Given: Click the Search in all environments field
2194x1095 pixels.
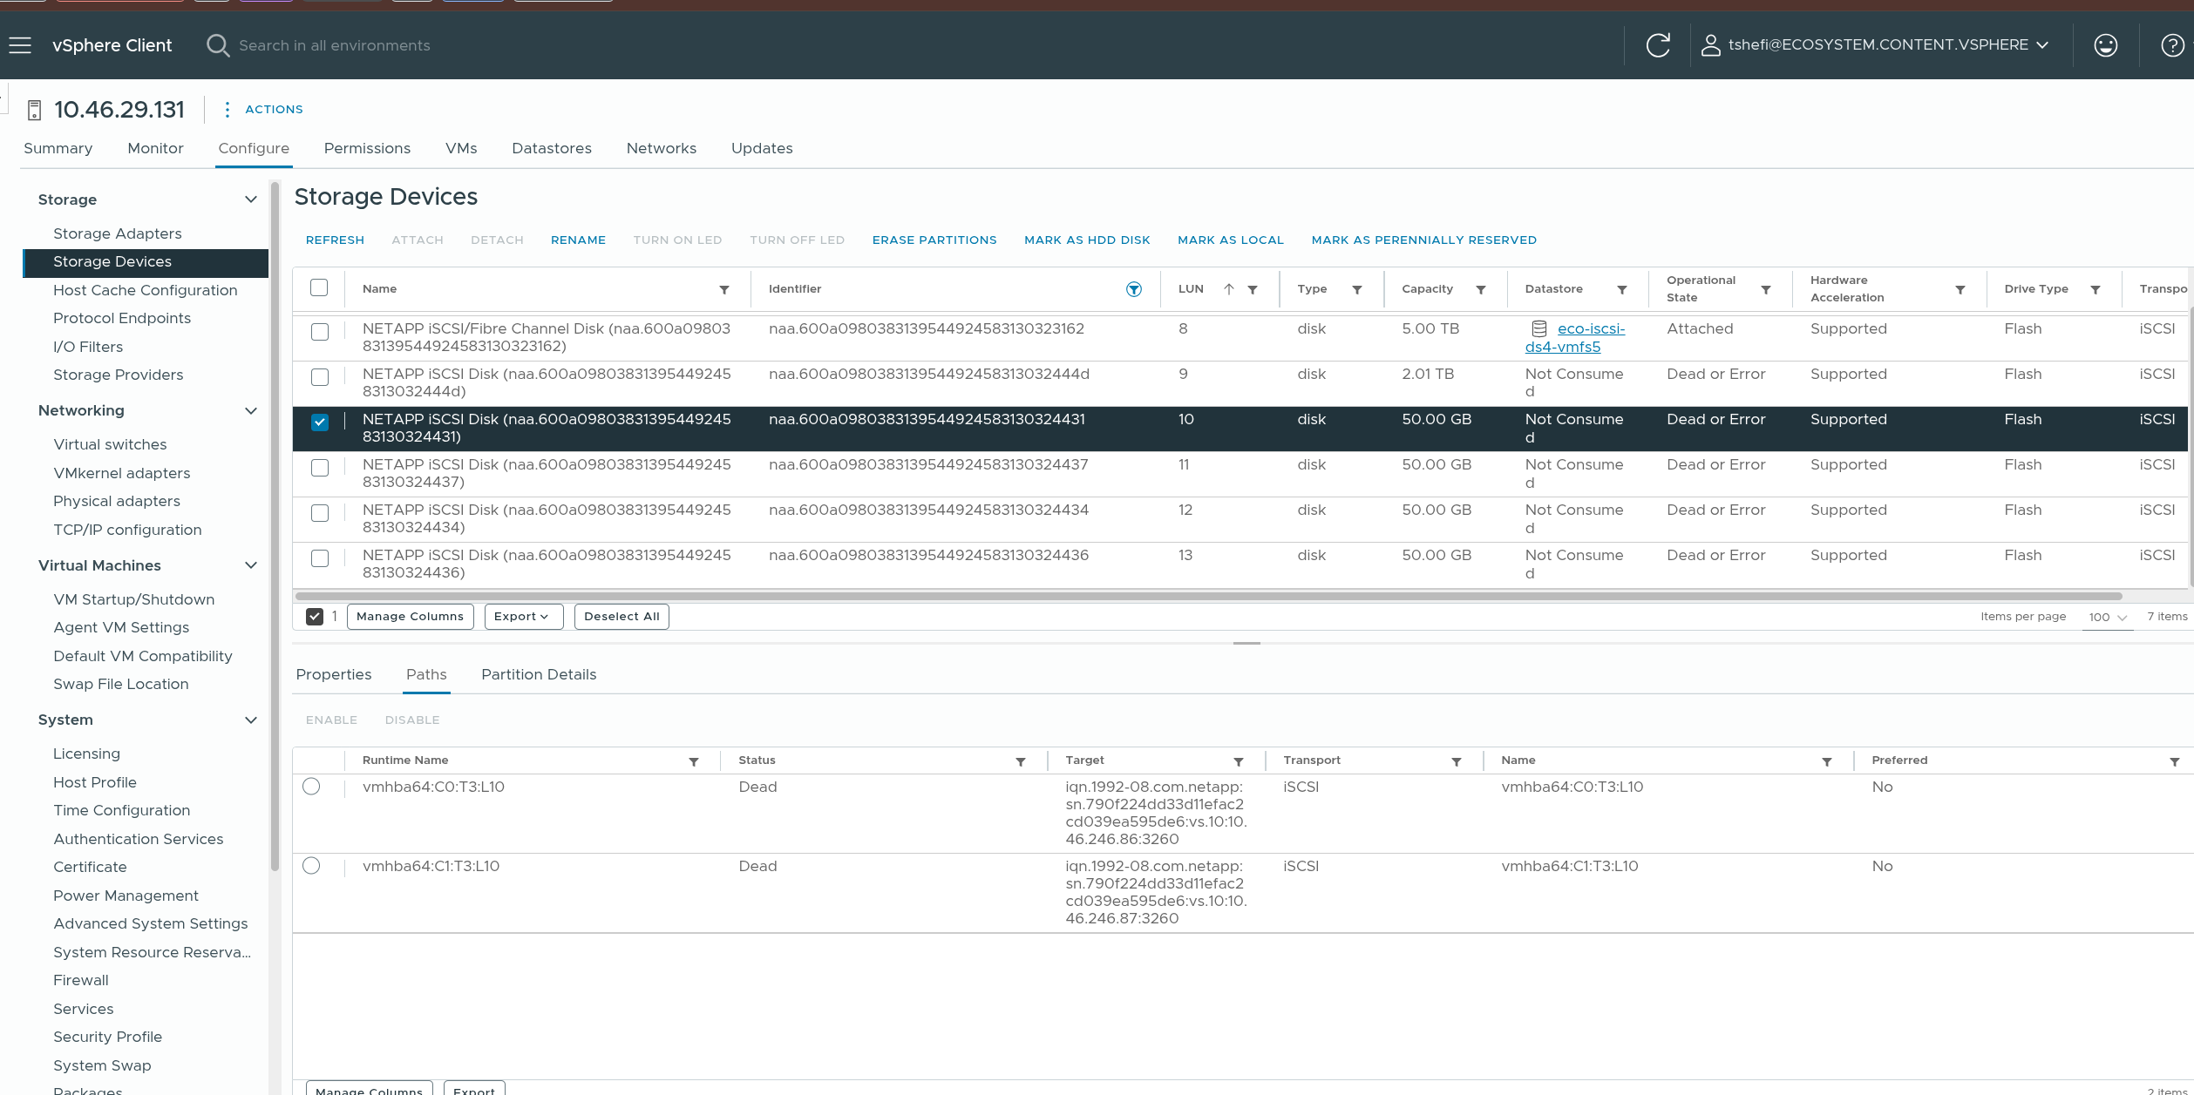Looking at the screenshot, I should (334, 45).
